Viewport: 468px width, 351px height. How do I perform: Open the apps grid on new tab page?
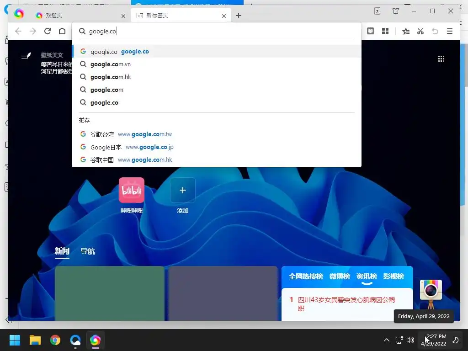tap(441, 58)
